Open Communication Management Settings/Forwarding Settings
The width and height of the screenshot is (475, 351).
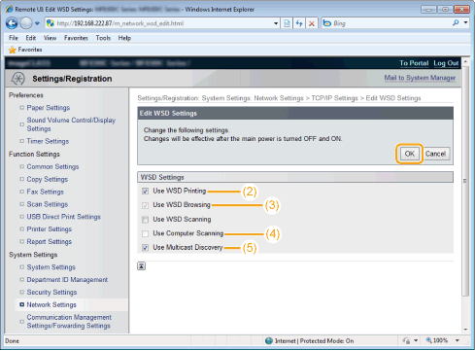[x=69, y=322]
